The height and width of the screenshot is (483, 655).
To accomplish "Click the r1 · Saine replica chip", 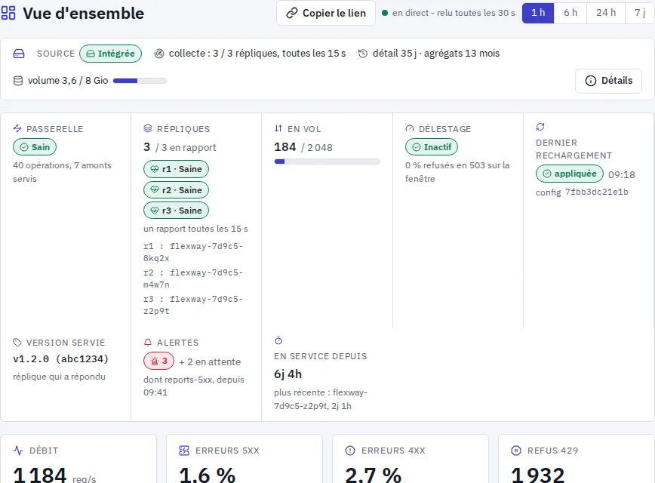I will coord(176,169).
